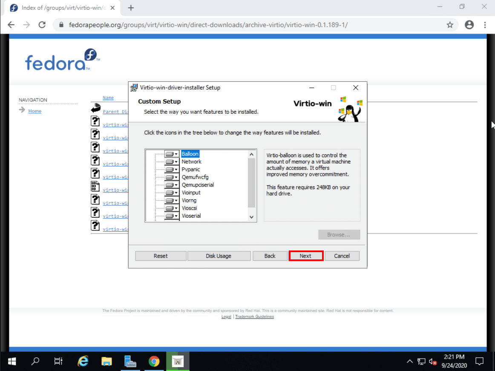Reload the Fedora page in Chrome
The image size is (495, 371).
[42, 25]
